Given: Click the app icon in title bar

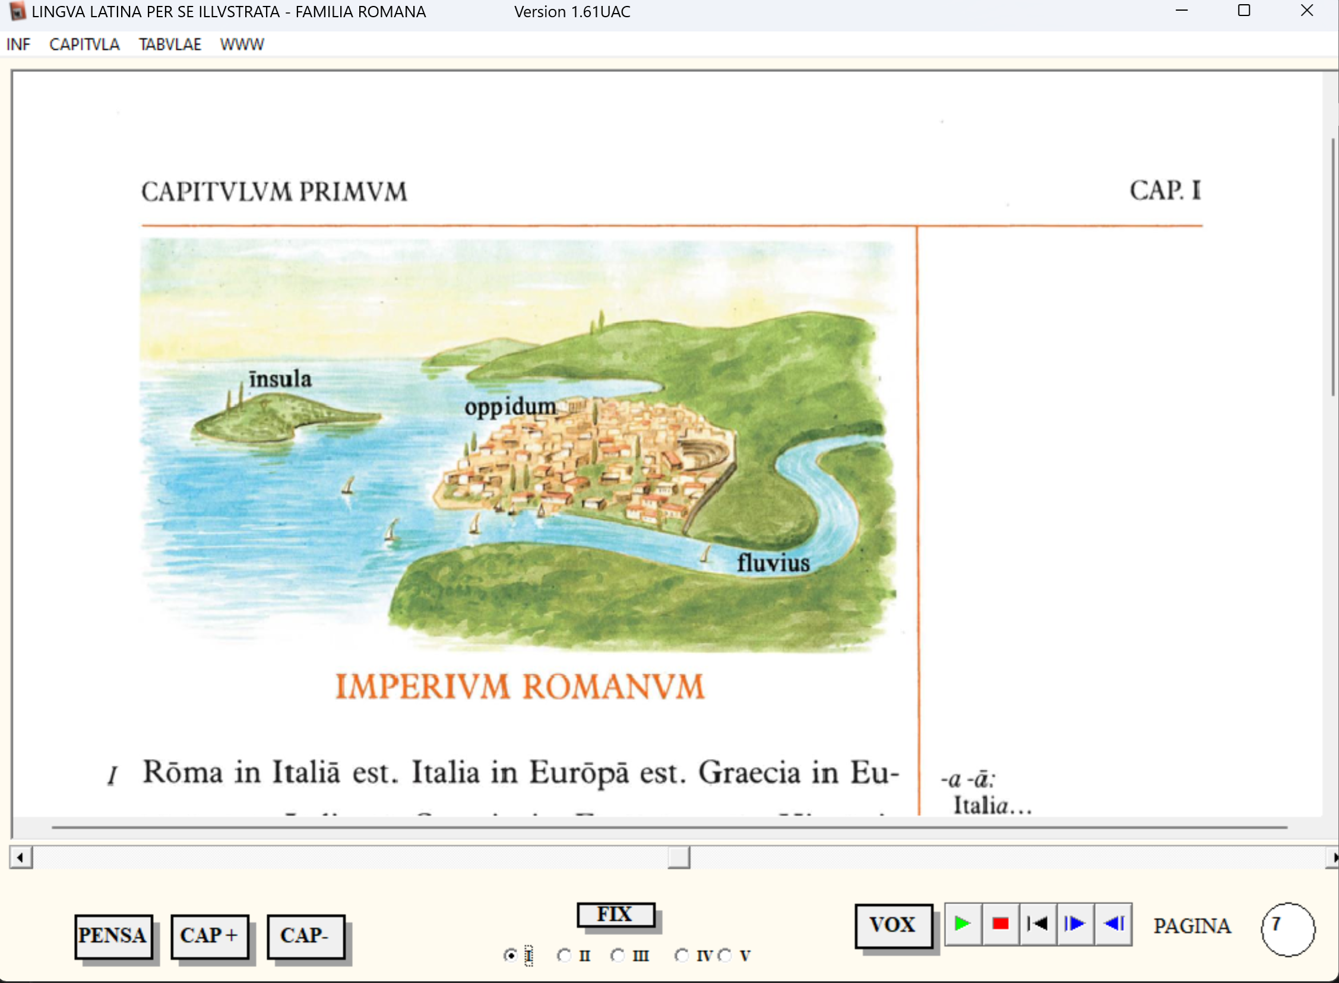Looking at the screenshot, I should click(x=17, y=11).
